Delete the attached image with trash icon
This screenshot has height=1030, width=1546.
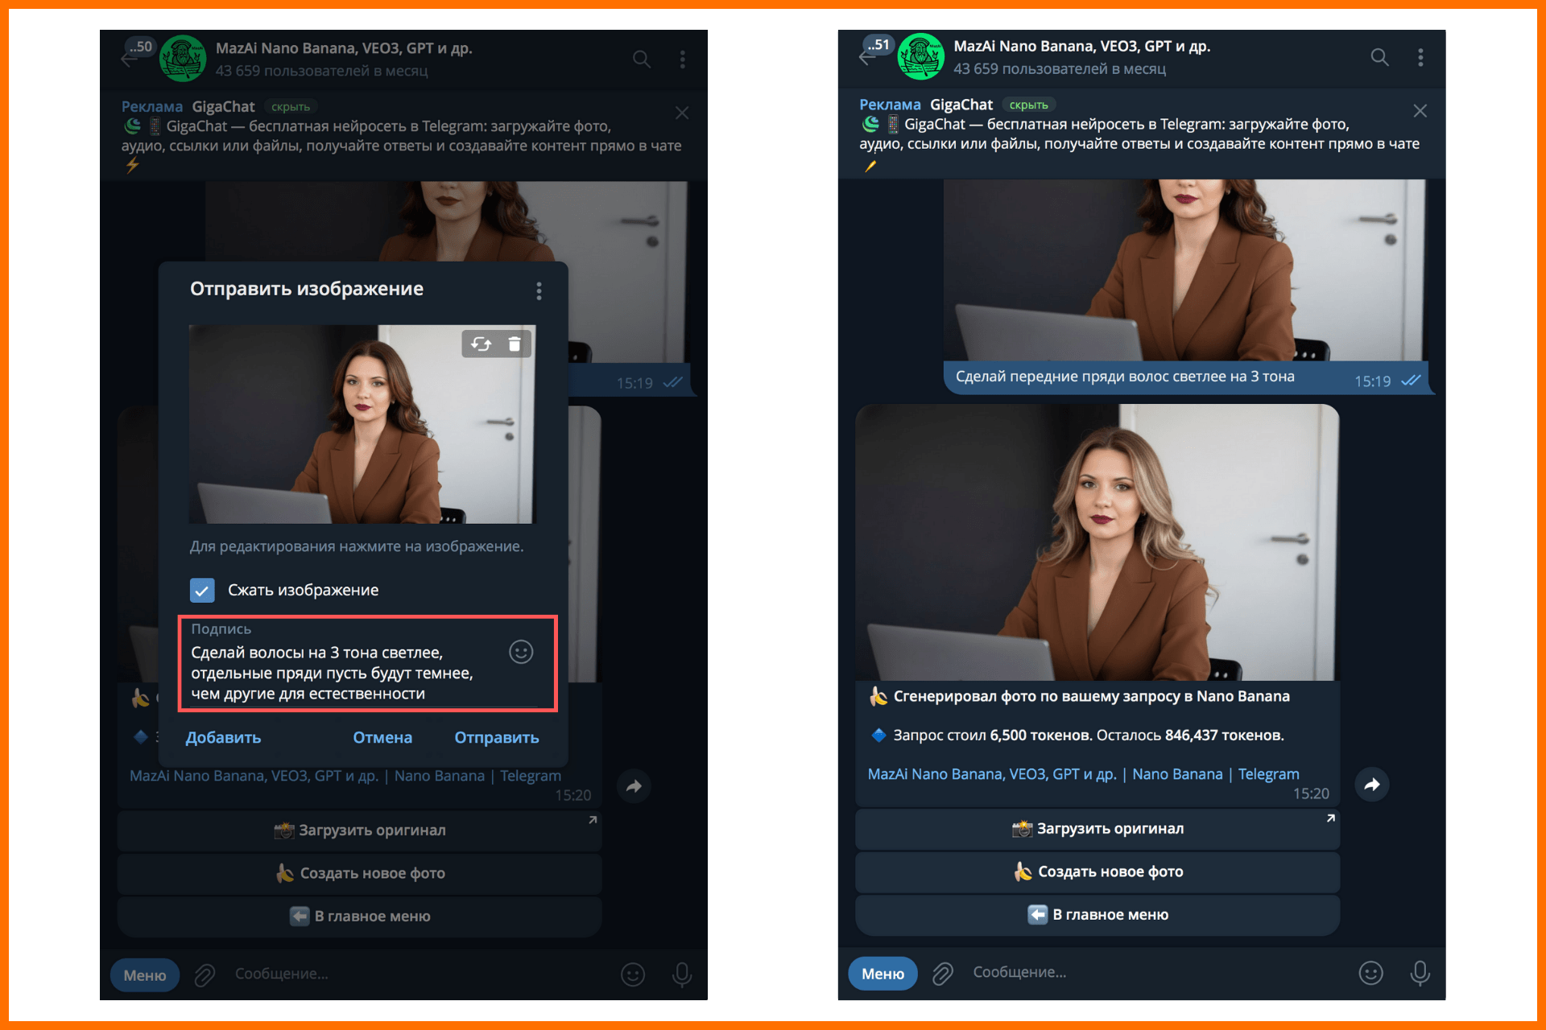coord(515,344)
